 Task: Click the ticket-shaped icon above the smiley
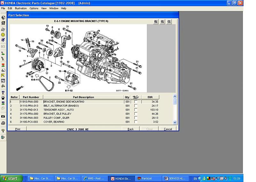coord(3,29)
